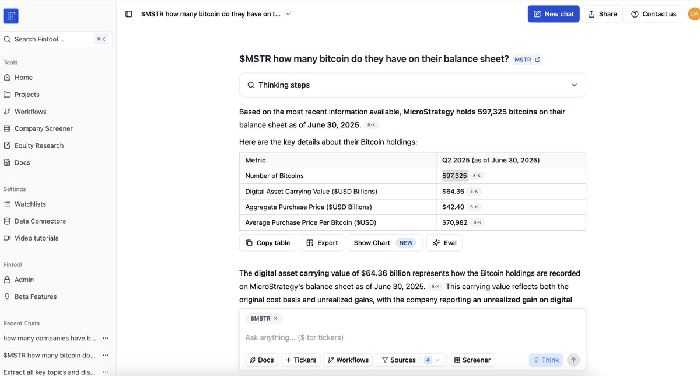Click the Share button
The image size is (700, 376).
602,14
